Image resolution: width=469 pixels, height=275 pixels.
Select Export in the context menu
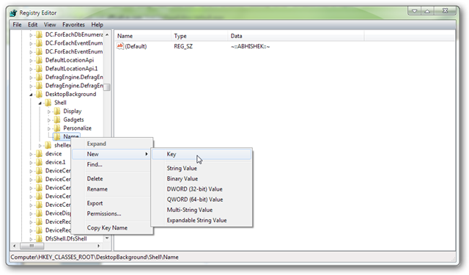click(x=111, y=203)
